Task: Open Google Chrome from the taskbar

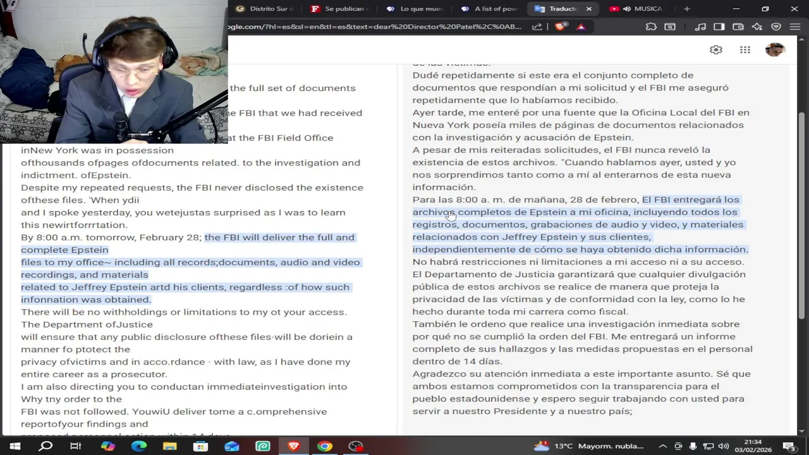Action: pos(324,446)
